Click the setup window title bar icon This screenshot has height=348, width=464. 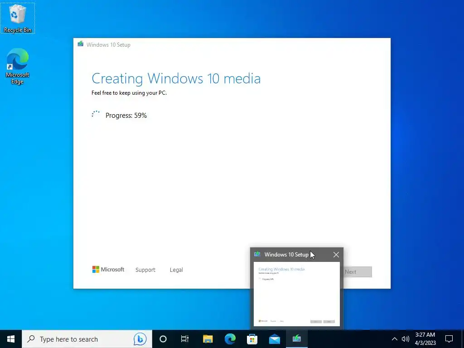tap(81, 44)
